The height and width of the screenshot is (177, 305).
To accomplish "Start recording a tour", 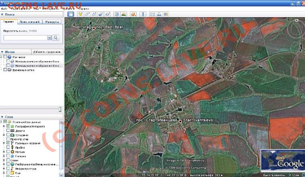I will click(107, 14).
